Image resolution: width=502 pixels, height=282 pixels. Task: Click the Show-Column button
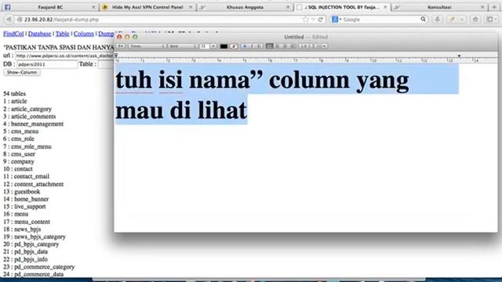pyautogui.click(x=22, y=73)
